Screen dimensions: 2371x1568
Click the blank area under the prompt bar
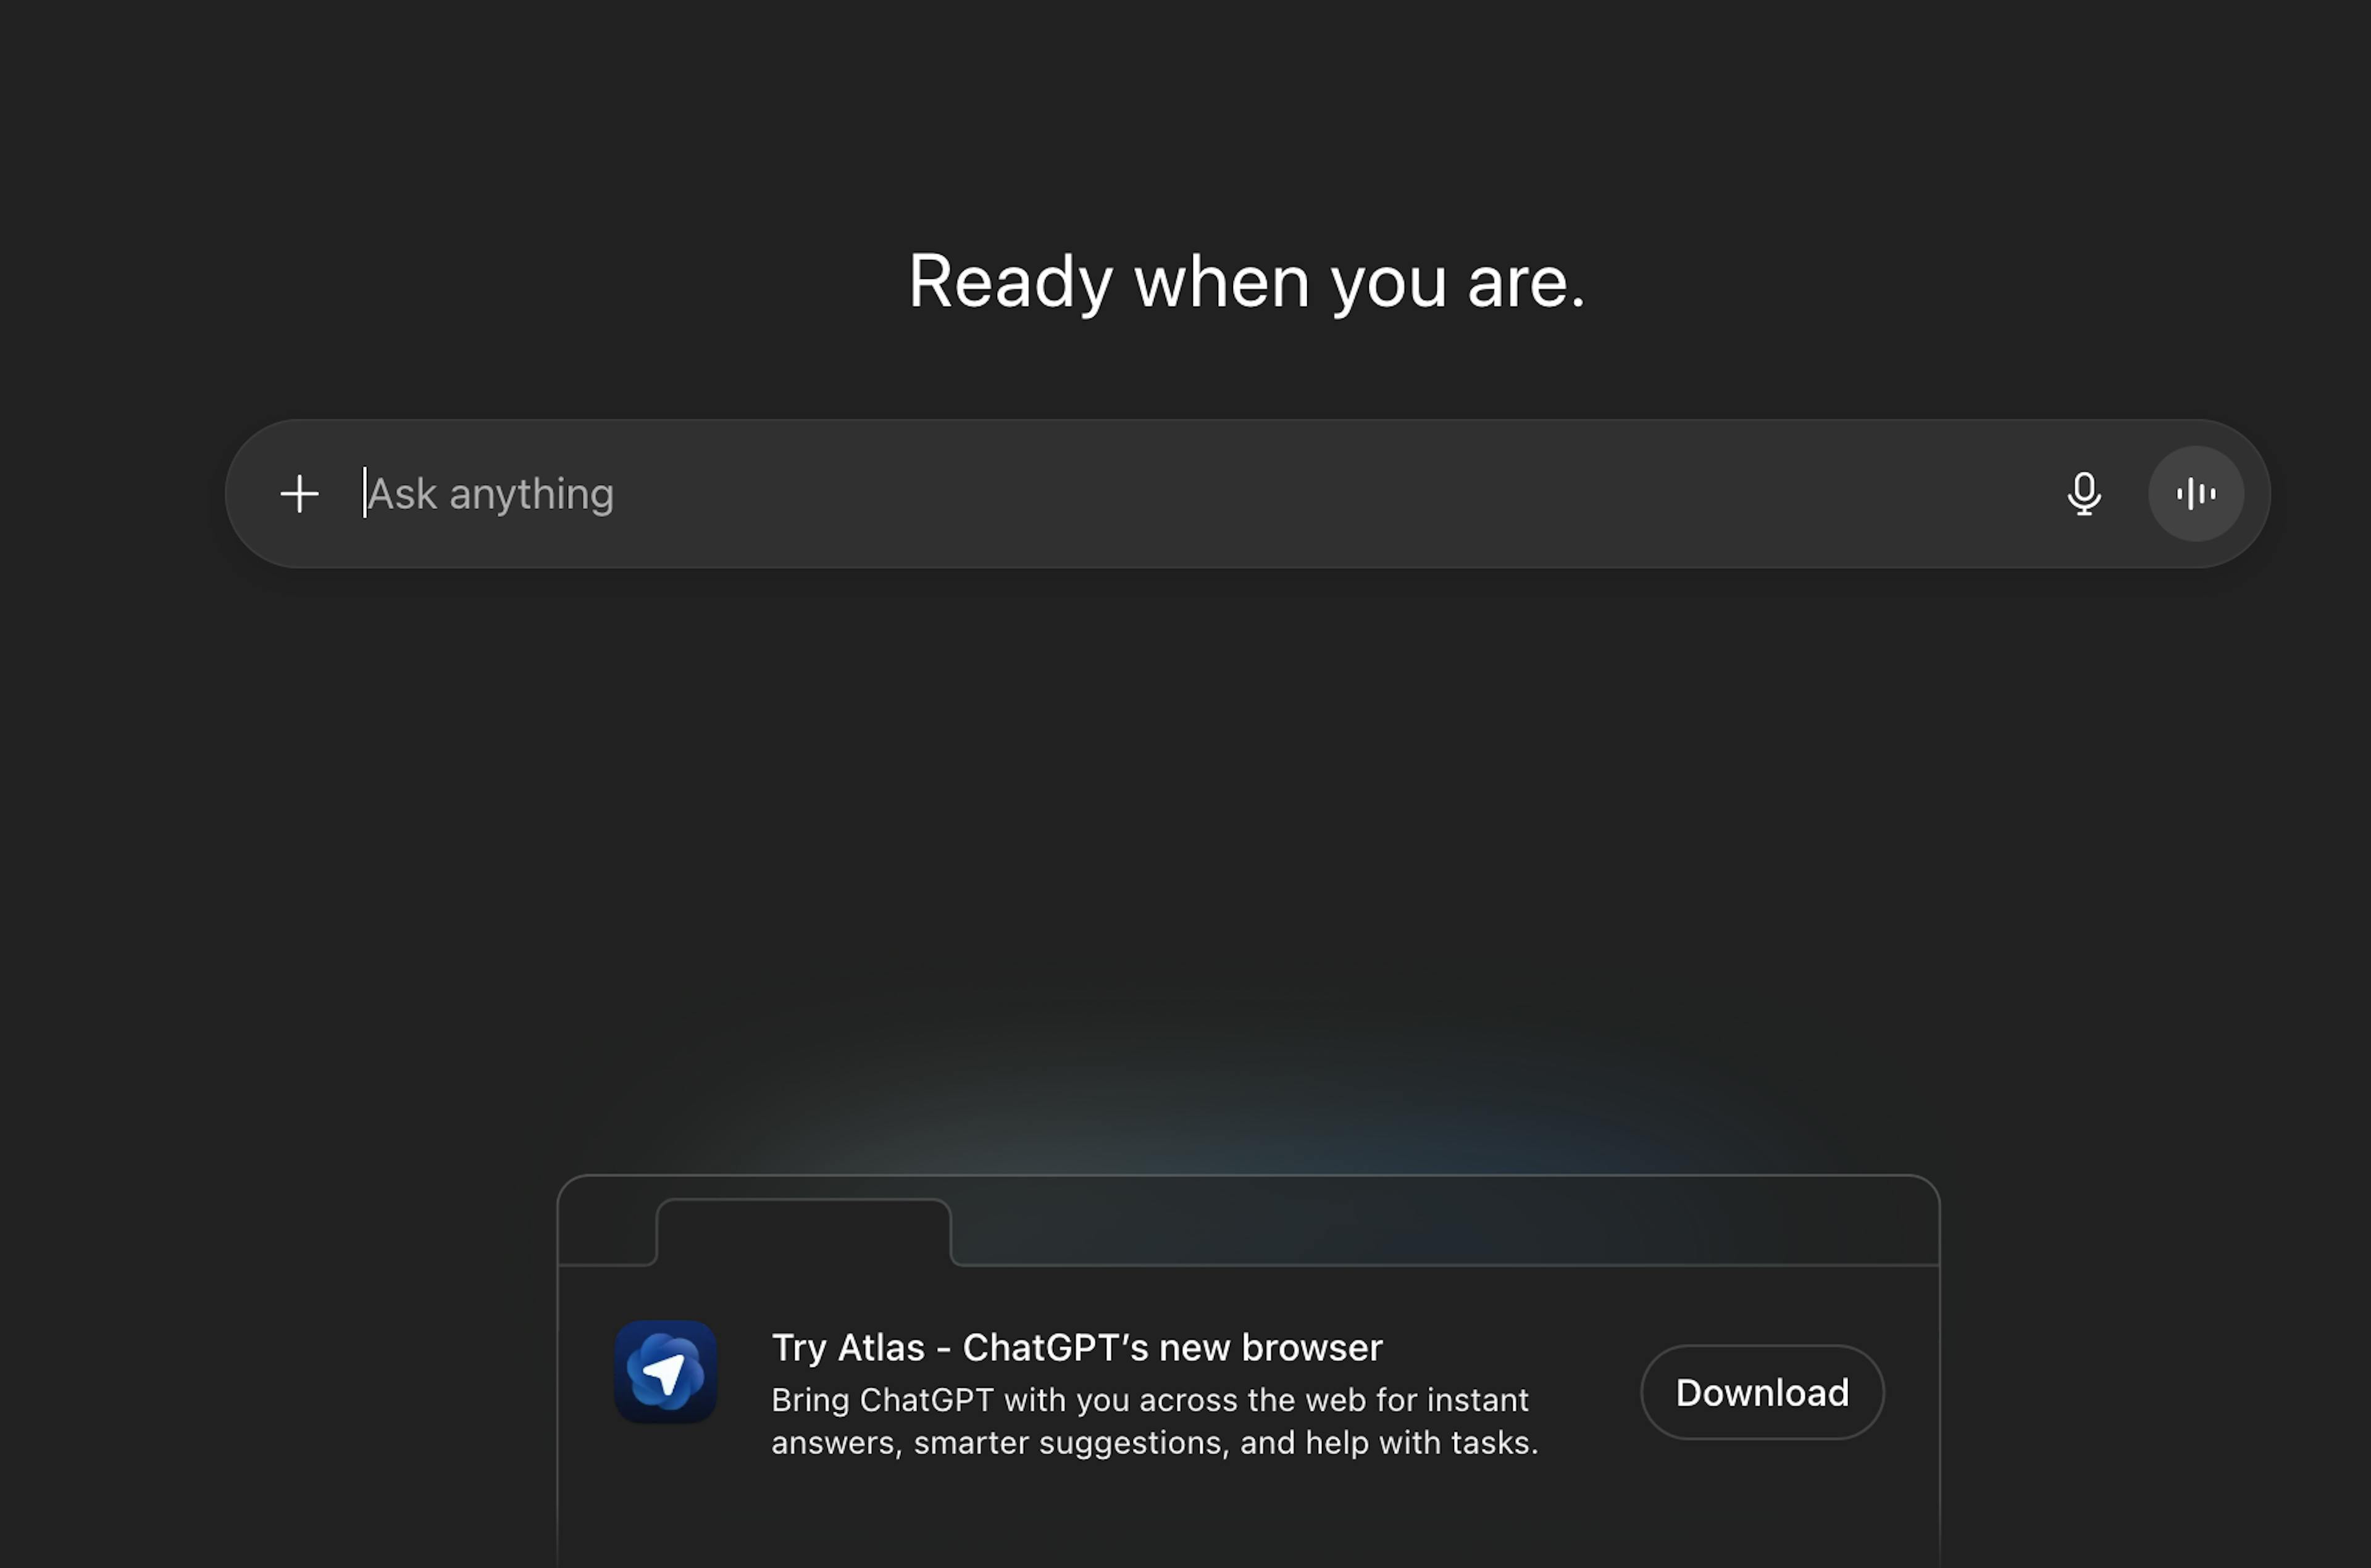pos(1247,800)
